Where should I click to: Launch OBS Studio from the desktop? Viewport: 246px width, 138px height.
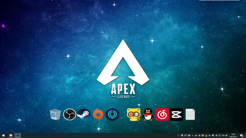coord(69,114)
